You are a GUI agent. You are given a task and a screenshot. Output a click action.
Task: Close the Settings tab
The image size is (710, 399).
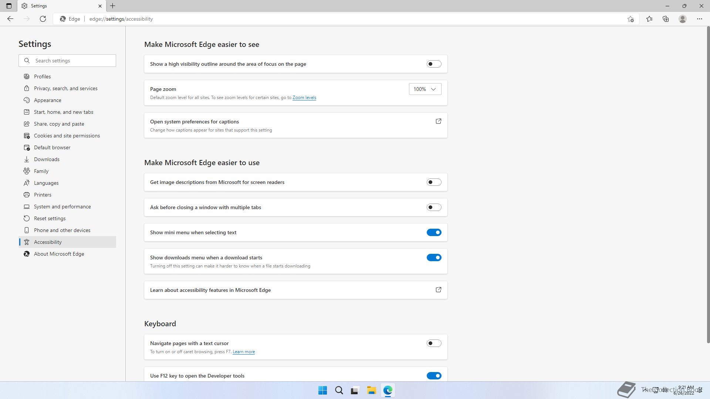[100, 6]
